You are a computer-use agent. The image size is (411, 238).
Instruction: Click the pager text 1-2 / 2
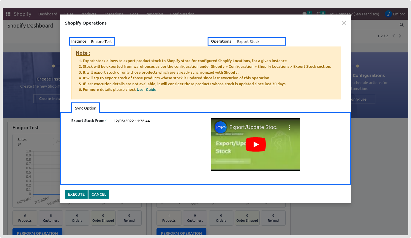click(x=383, y=36)
